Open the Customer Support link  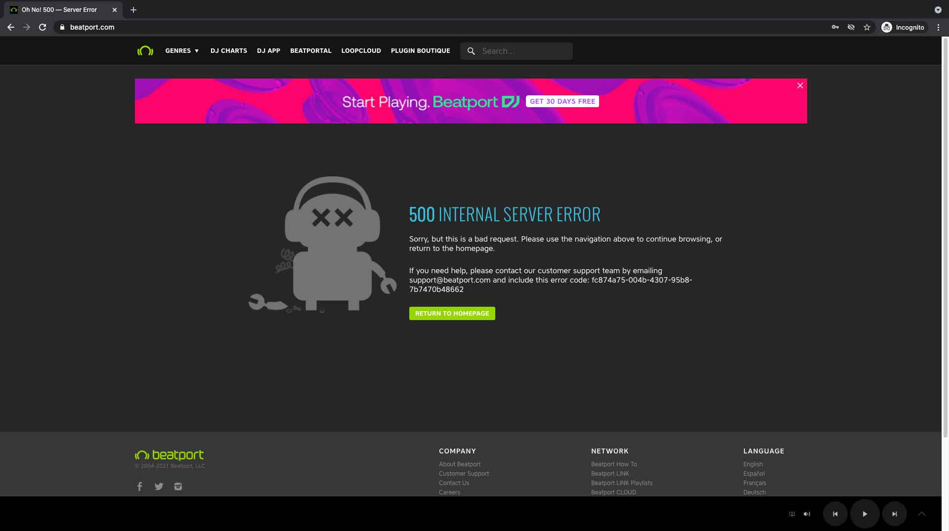point(464,474)
